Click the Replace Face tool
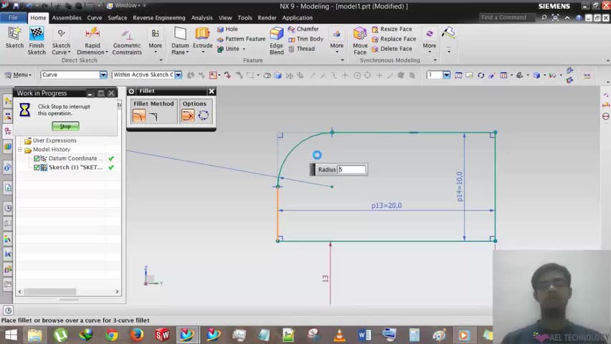Screen dimensions: 611x344 [x=394, y=39]
